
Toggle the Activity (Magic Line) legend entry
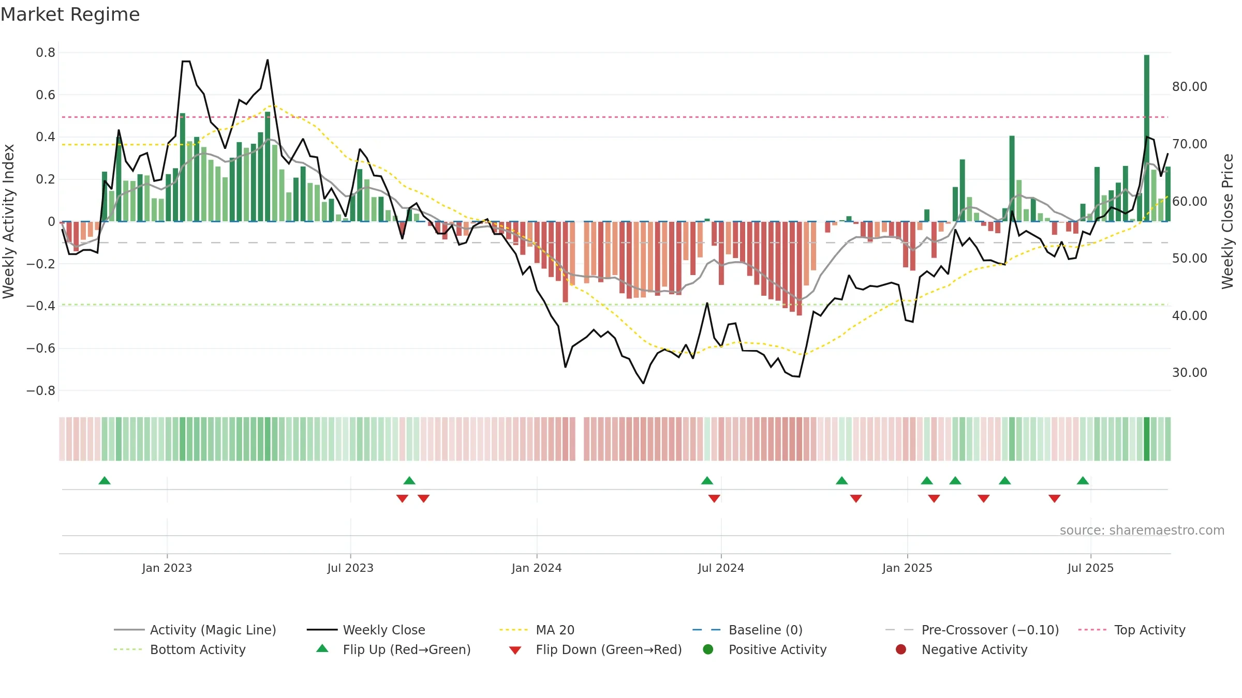pos(195,630)
